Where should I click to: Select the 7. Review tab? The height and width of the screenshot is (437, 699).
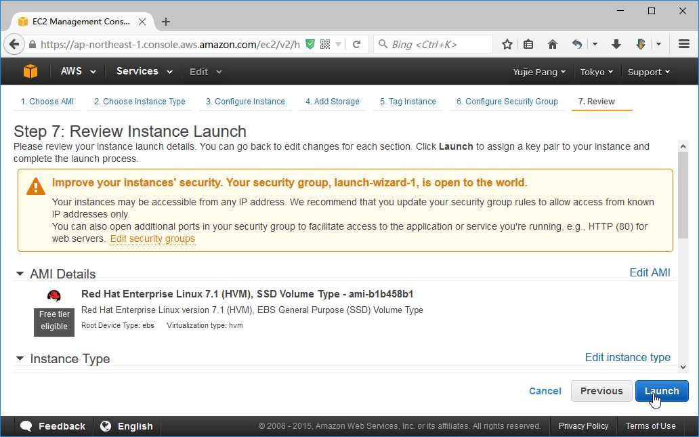597,102
